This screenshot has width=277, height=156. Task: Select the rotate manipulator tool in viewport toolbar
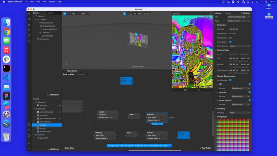(x=128, y=14)
